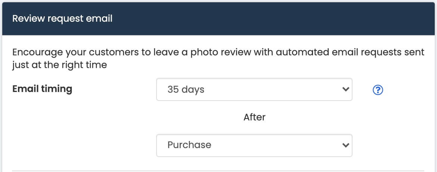Change delay duration from 35 days
Viewport: 437px width, 172px height.
pos(254,89)
